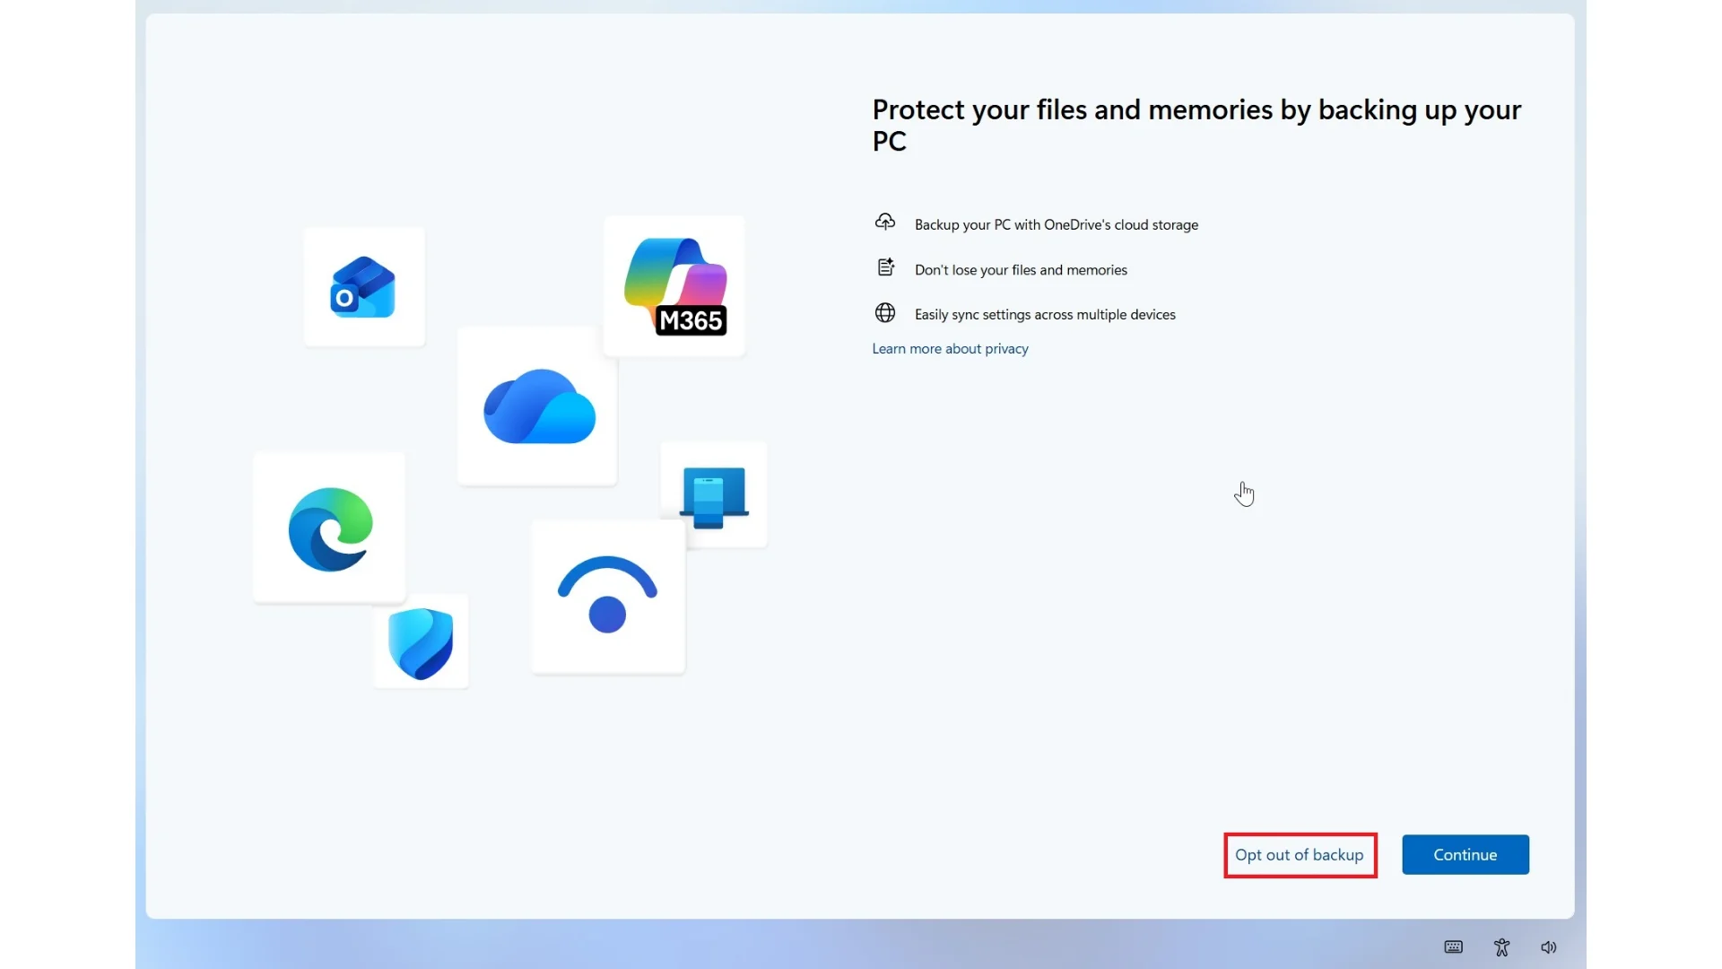Choose Opt out of backup

[x=1300, y=855]
